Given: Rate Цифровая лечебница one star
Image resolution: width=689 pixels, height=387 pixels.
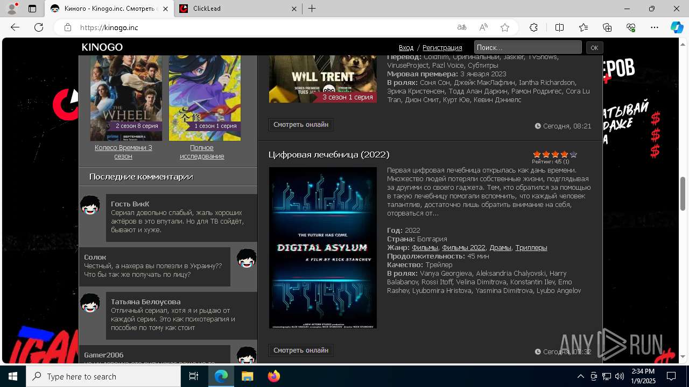Looking at the screenshot, I should [x=537, y=154].
